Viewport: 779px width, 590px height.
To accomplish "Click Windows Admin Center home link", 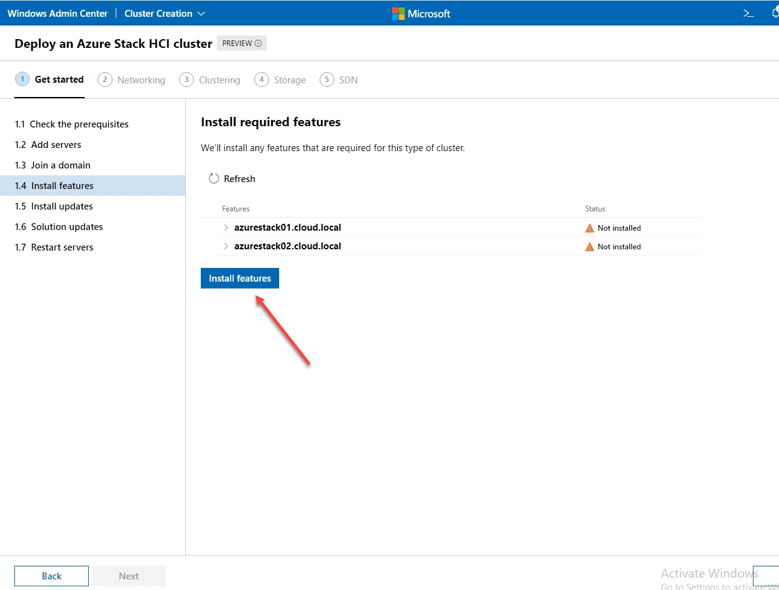I will pos(58,13).
